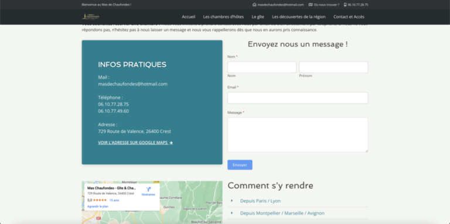Click the Mas de Chaufondes logo

point(91,16)
